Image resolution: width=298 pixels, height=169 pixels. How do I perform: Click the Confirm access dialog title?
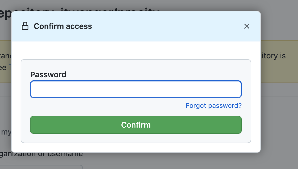63,26
